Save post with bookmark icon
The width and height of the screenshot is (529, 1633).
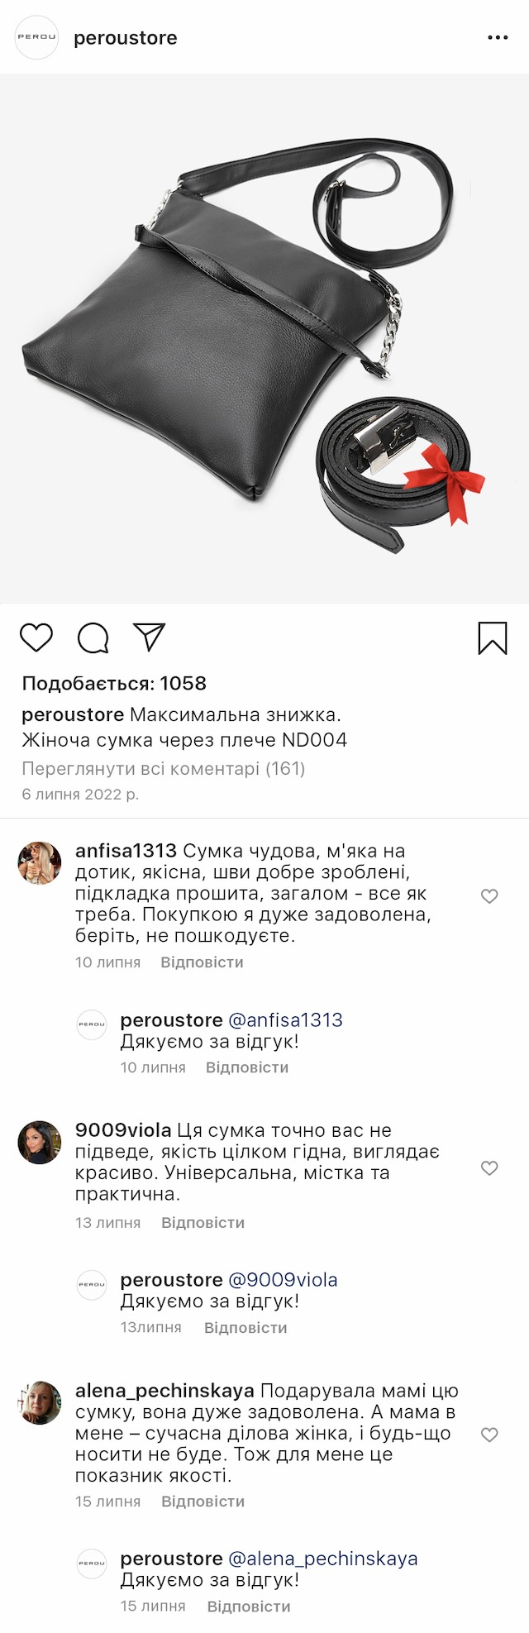click(x=493, y=637)
